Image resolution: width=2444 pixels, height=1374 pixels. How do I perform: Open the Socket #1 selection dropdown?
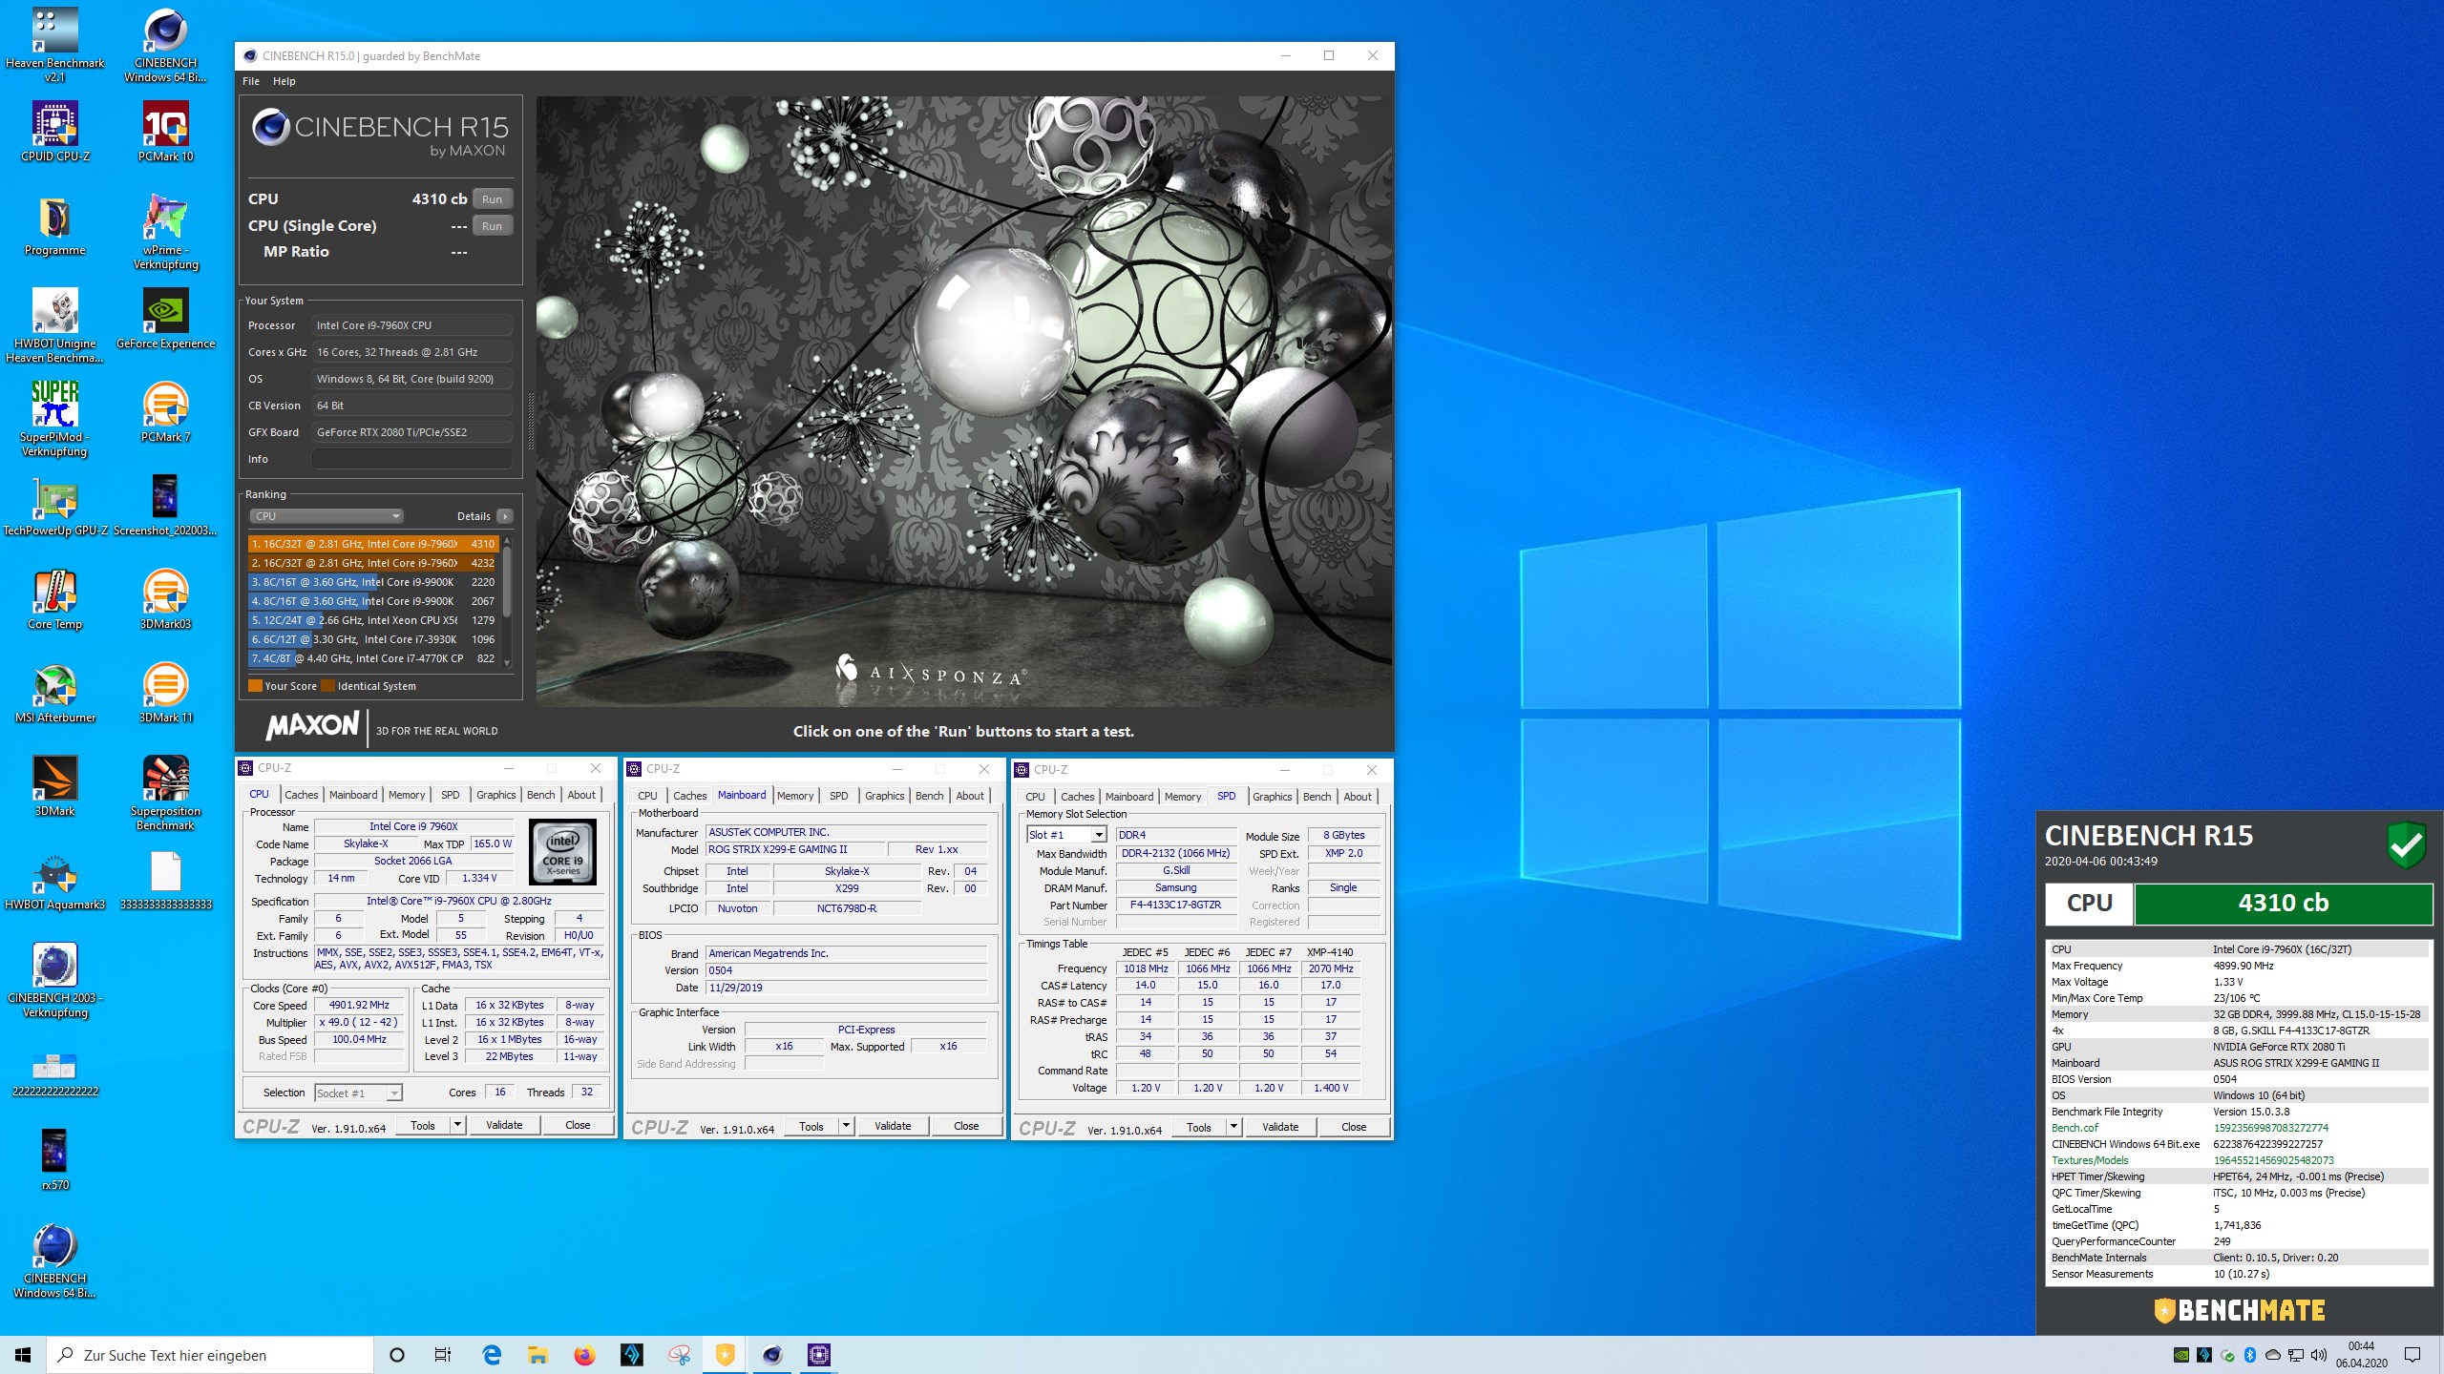(x=358, y=1093)
